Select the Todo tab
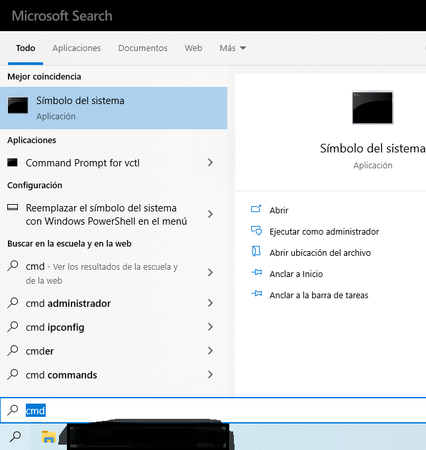The image size is (426, 450). 26,48
